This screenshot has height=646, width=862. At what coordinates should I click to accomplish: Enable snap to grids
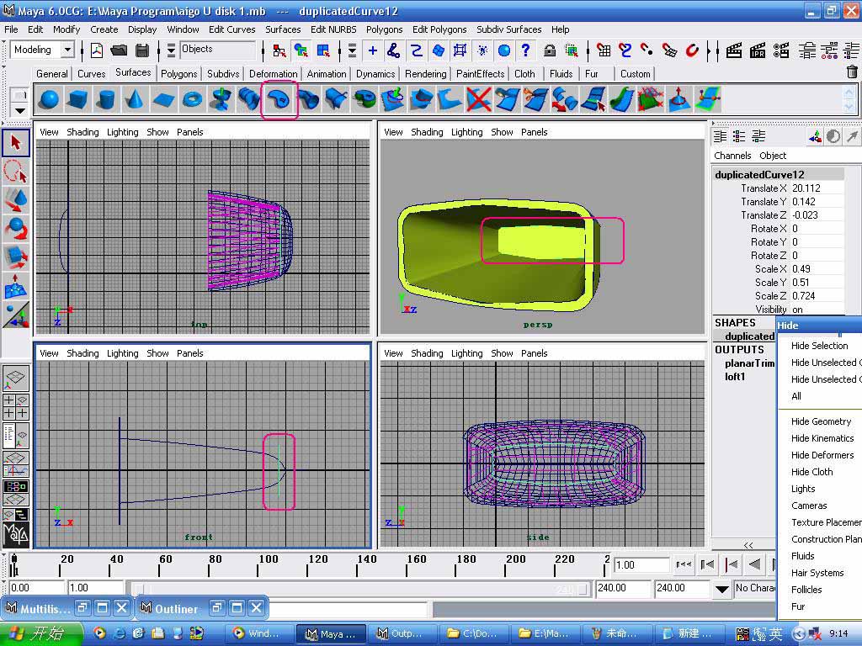tap(604, 51)
